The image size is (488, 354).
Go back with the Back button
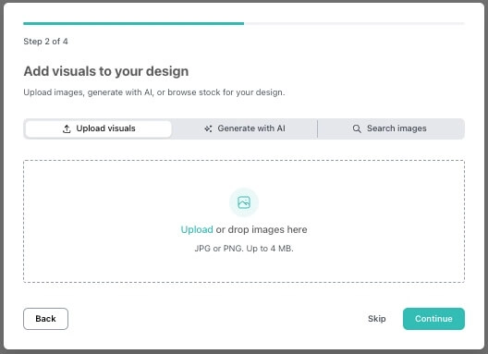point(45,319)
